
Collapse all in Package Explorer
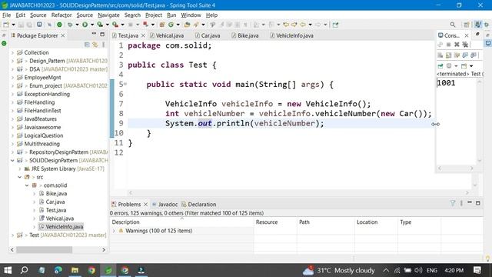(x=87, y=45)
